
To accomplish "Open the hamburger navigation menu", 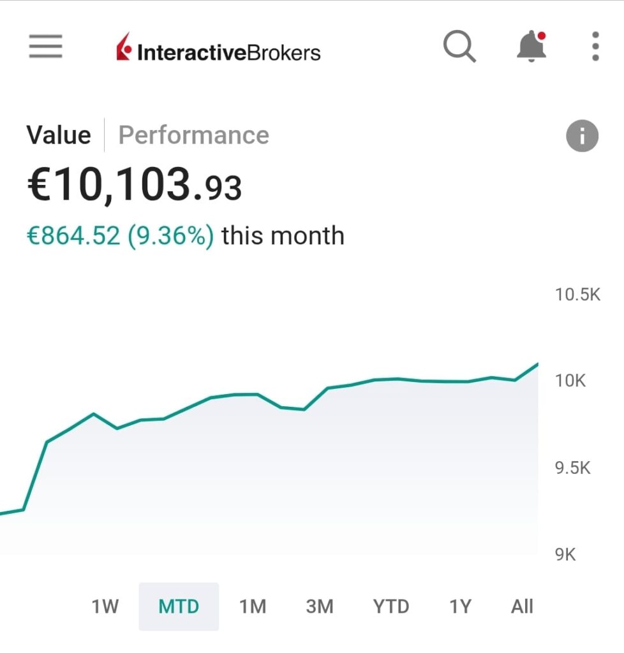I will point(45,47).
